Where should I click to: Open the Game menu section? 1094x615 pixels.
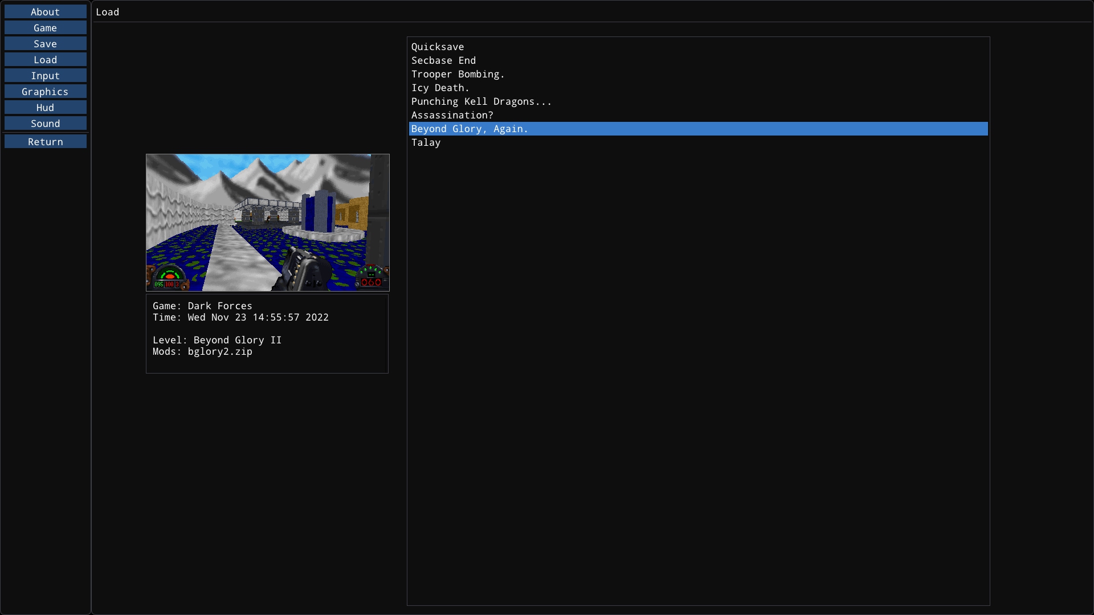coord(45,27)
